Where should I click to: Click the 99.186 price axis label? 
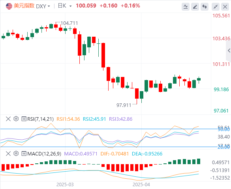click(221, 90)
